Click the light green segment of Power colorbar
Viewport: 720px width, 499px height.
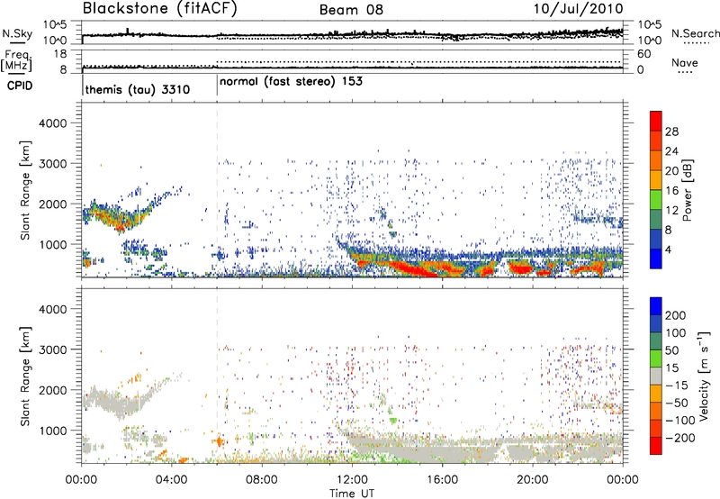656,200
